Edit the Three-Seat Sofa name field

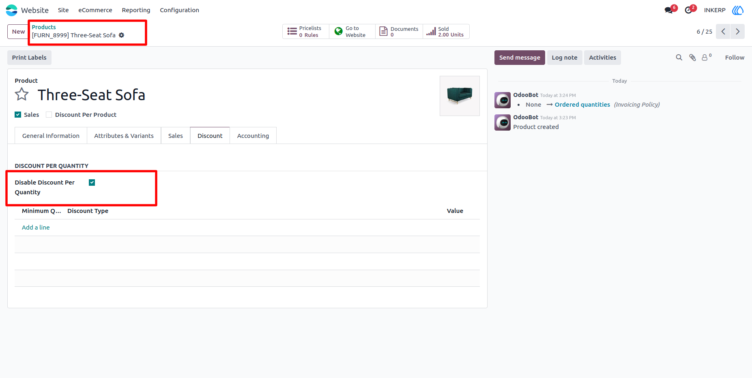[91, 95]
